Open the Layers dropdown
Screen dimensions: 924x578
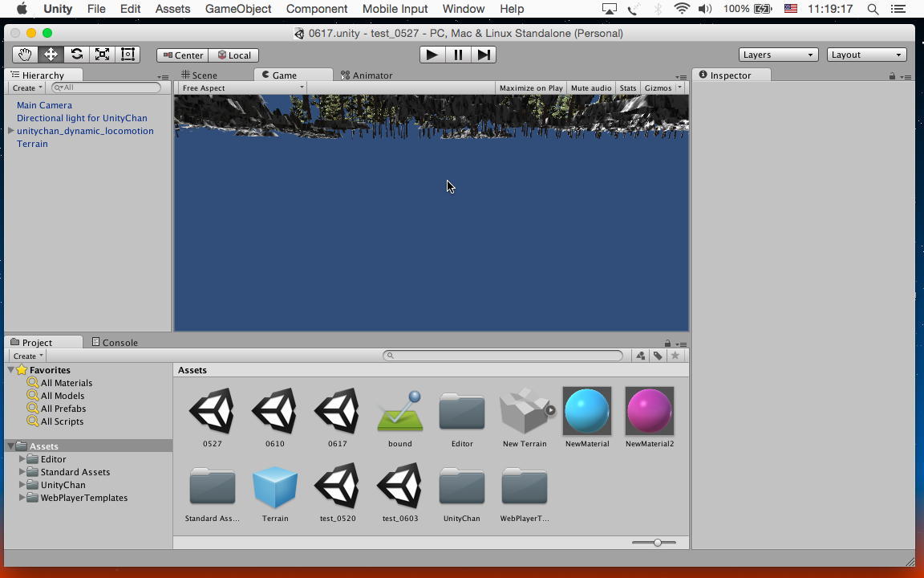(x=777, y=55)
